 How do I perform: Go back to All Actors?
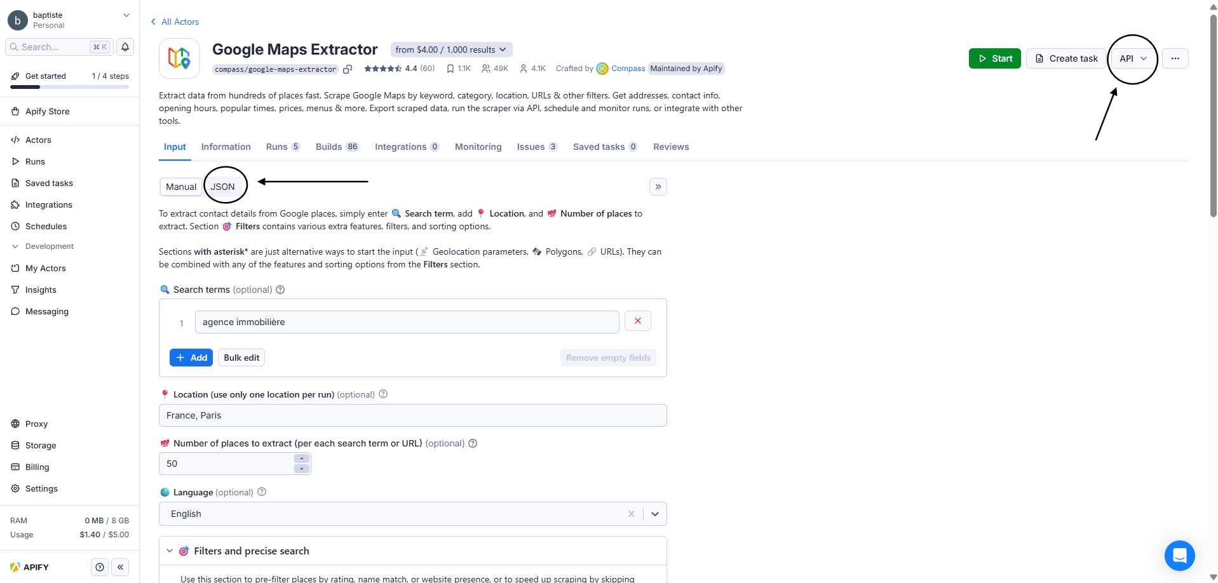point(175,22)
